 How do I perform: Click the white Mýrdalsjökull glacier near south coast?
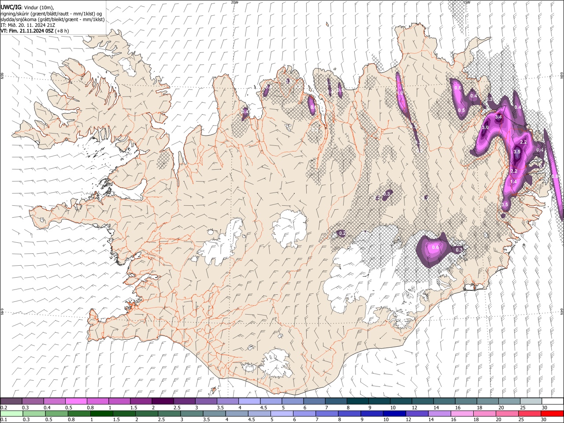point(277,364)
